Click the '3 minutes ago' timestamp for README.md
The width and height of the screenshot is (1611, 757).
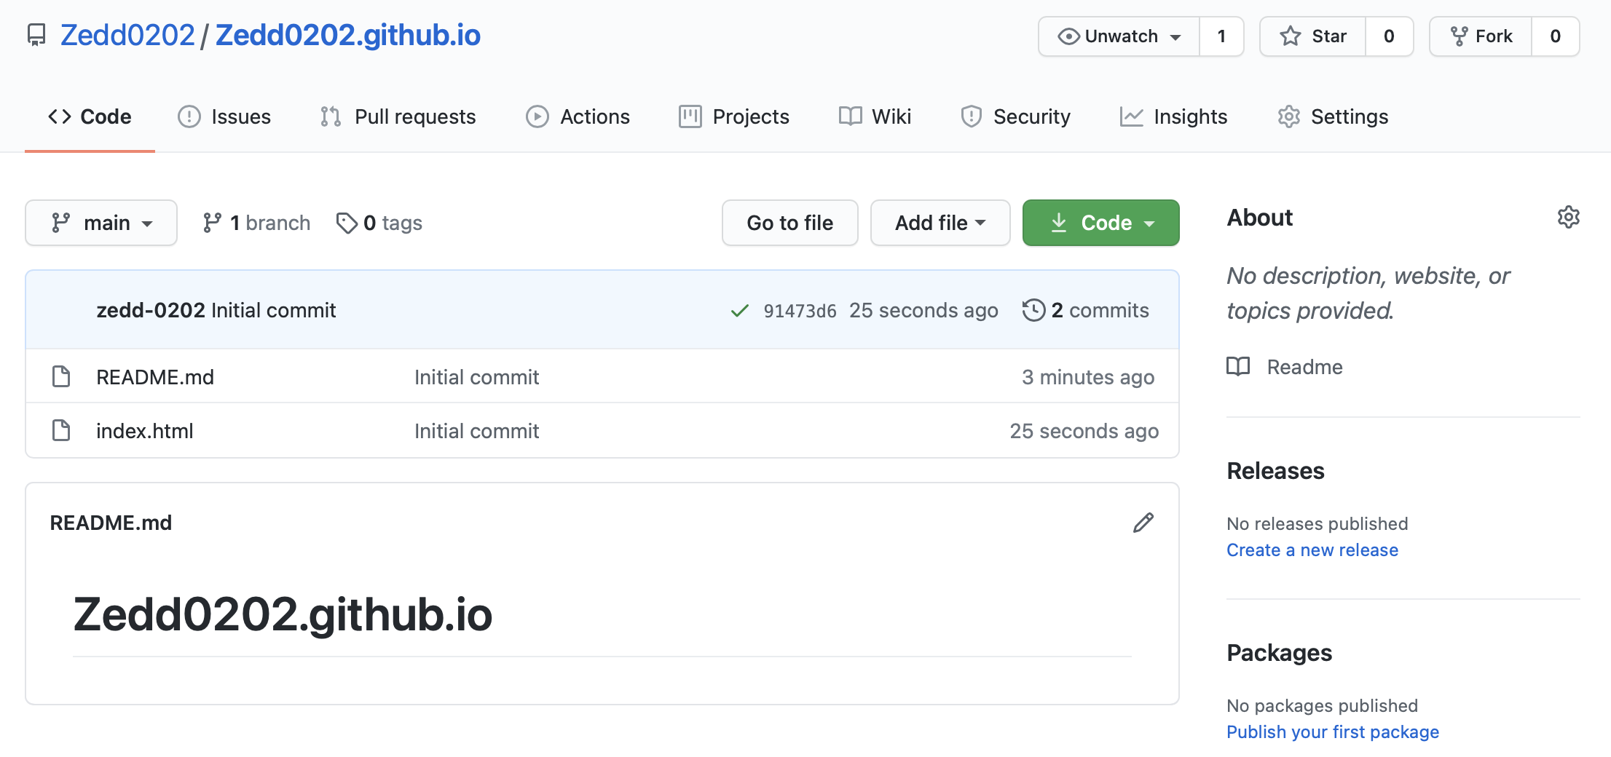(1088, 377)
